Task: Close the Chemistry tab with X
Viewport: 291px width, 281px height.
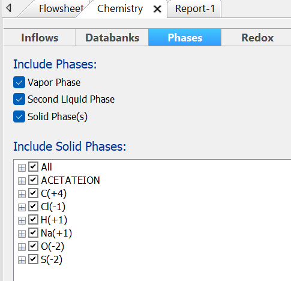Action: (157, 9)
